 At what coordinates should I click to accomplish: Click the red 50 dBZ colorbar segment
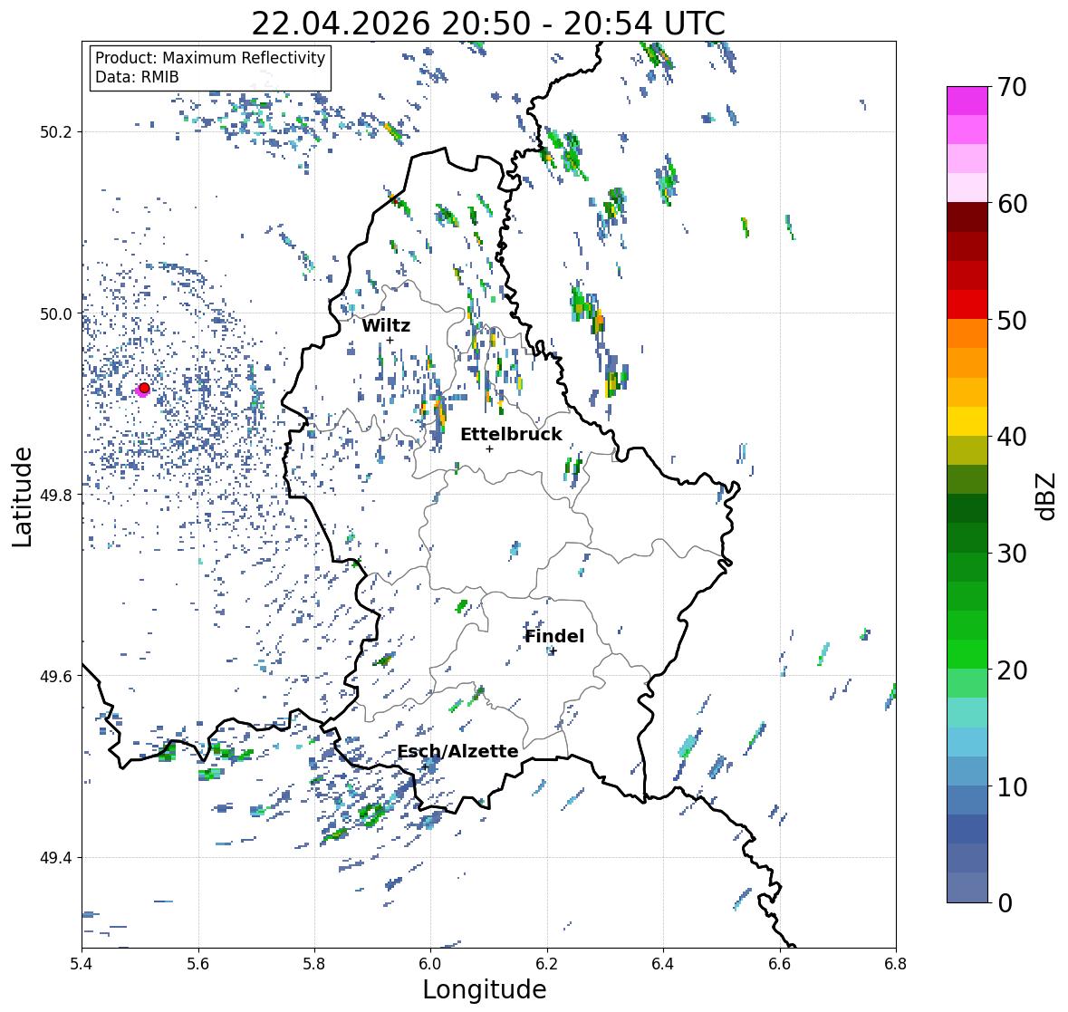click(x=967, y=305)
